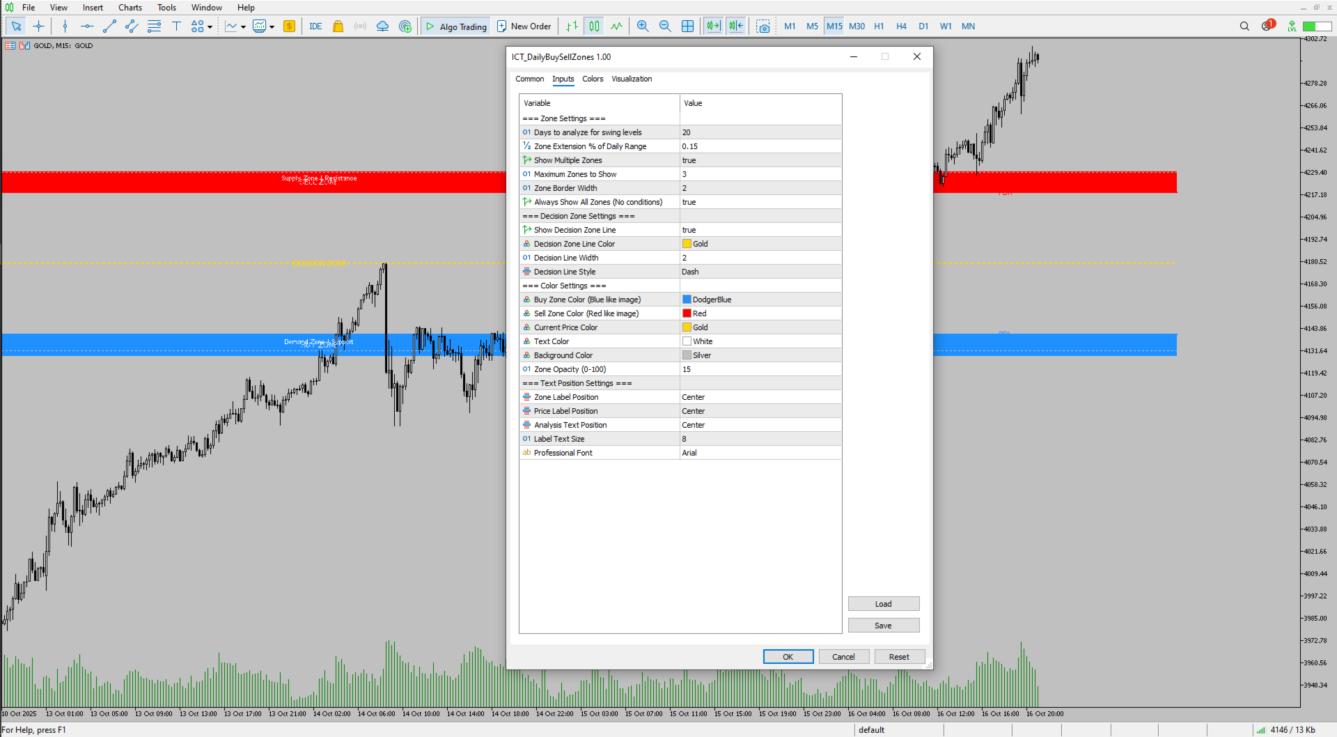This screenshot has height=737, width=1337.
Task: Switch chart to candlestick view
Action: point(594,26)
